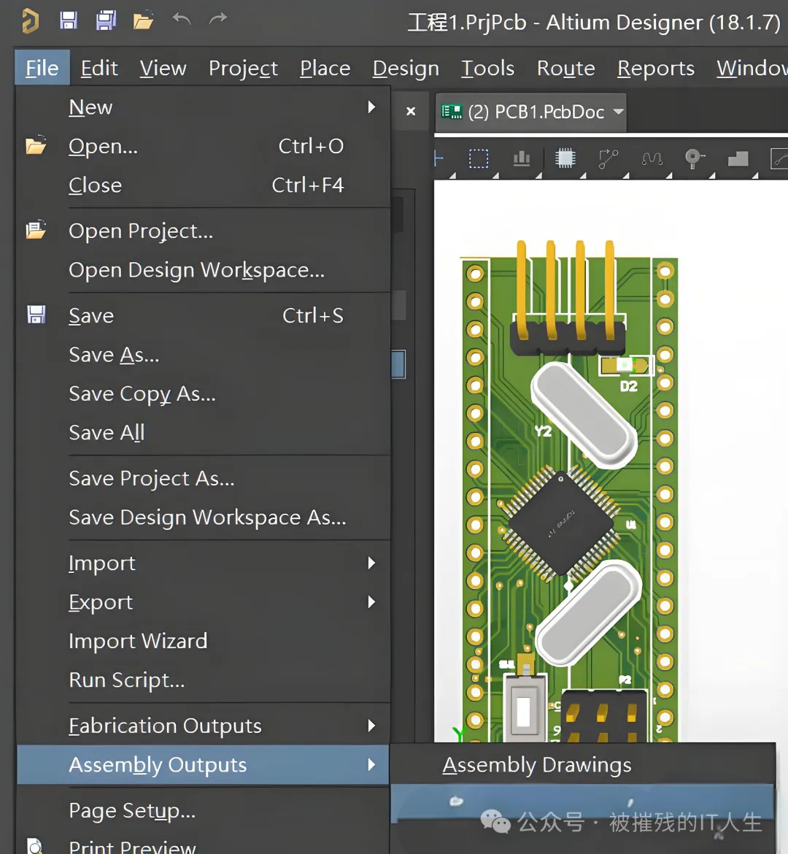Click the Save All double-disk icon
Image resolution: width=788 pixels, height=854 pixels.
(x=106, y=20)
